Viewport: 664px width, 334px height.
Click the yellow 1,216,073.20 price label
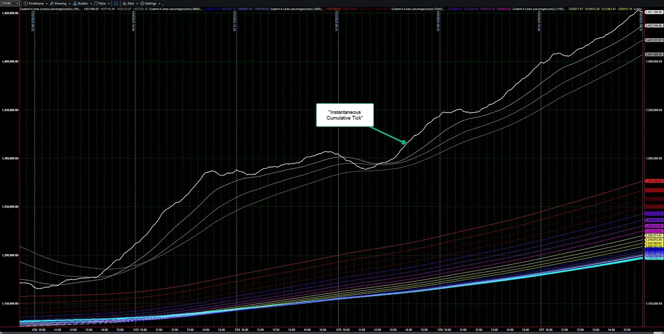[654, 239]
